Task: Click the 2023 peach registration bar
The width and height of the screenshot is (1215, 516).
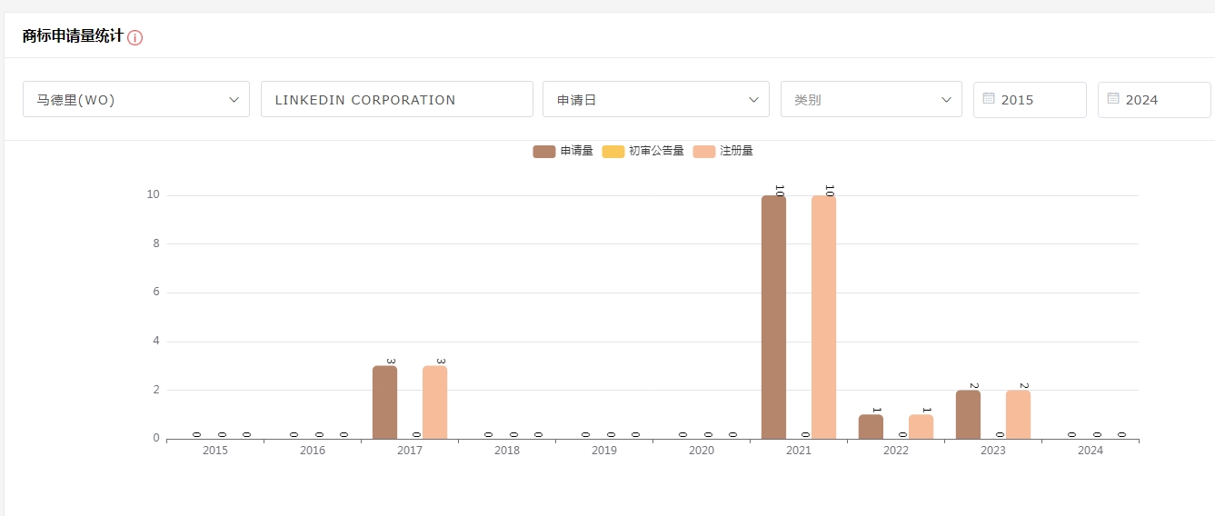Action: [x=1018, y=414]
